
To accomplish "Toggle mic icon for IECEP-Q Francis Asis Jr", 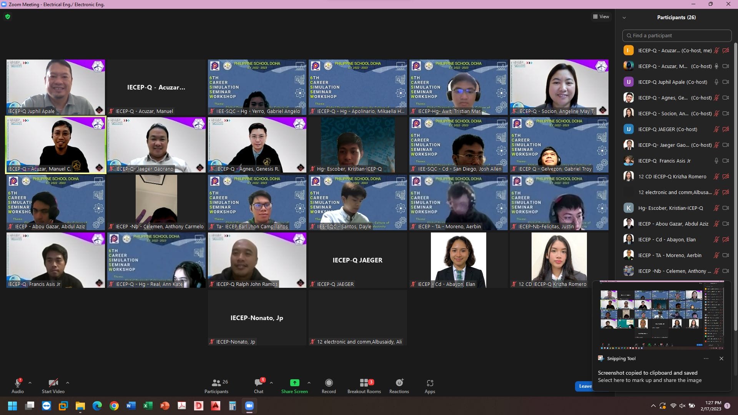I will point(716,161).
